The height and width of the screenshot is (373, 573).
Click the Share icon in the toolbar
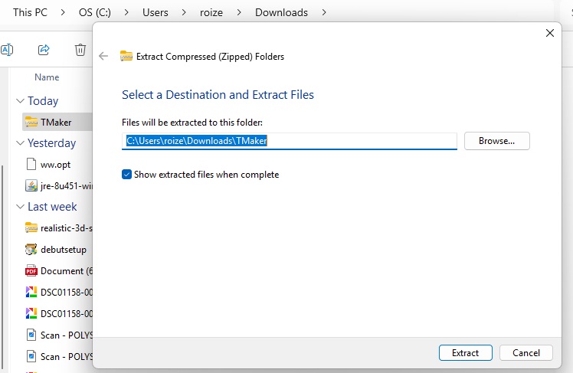coord(44,49)
